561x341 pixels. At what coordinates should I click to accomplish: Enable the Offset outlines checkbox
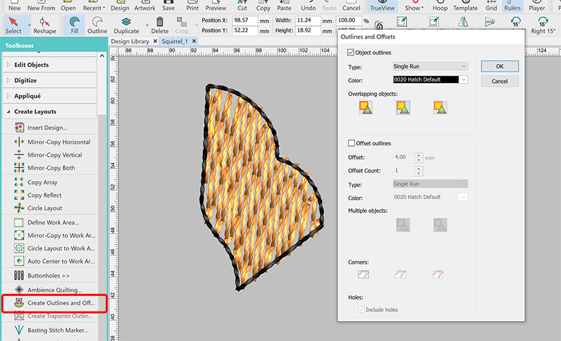(351, 144)
